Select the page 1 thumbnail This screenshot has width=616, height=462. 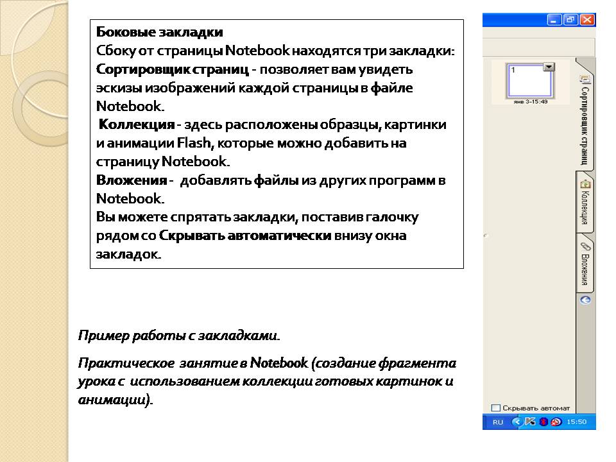(x=530, y=81)
